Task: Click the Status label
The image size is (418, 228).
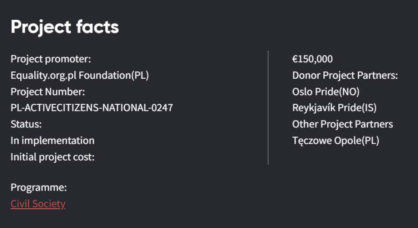Action: coord(26,124)
